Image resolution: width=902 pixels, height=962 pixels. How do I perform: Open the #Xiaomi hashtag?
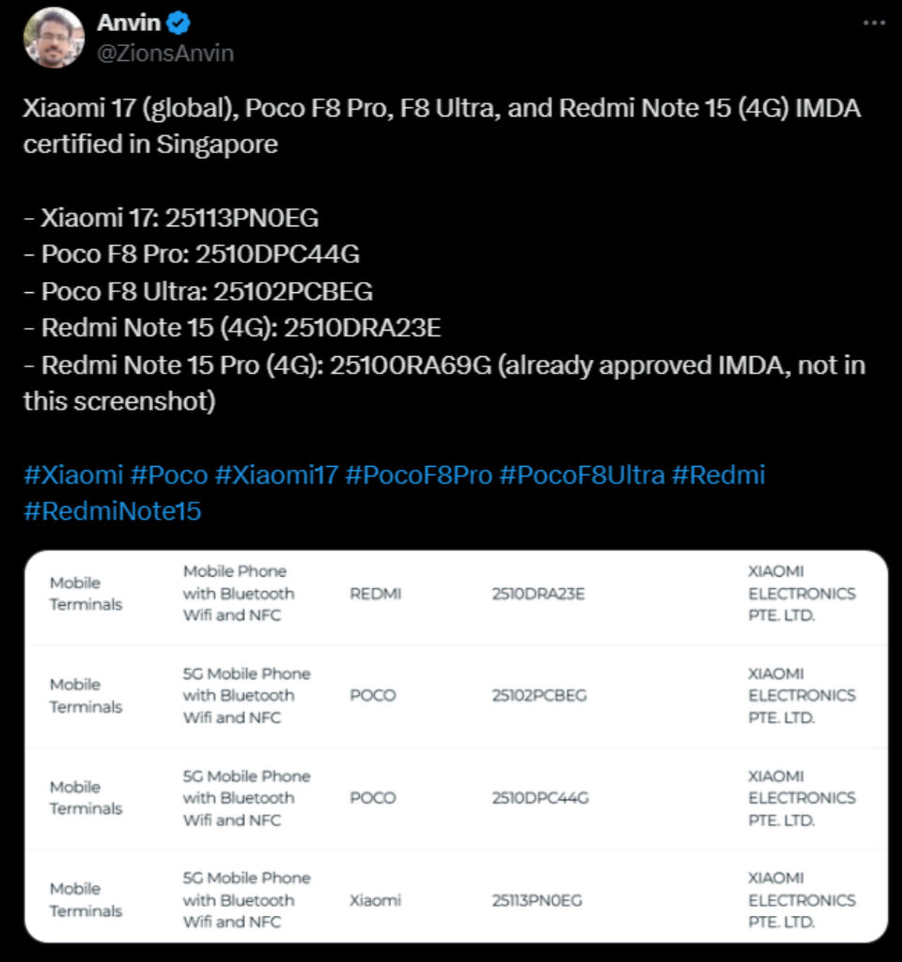[73, 474]
